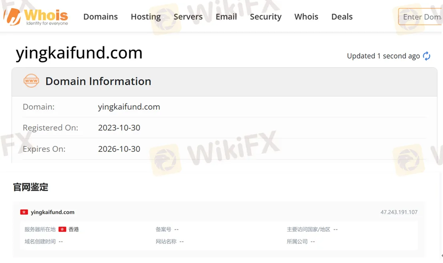Viewport: 443px width, 263px height.
Task: Open the Email menu
Action: click(x=227, y=17)
